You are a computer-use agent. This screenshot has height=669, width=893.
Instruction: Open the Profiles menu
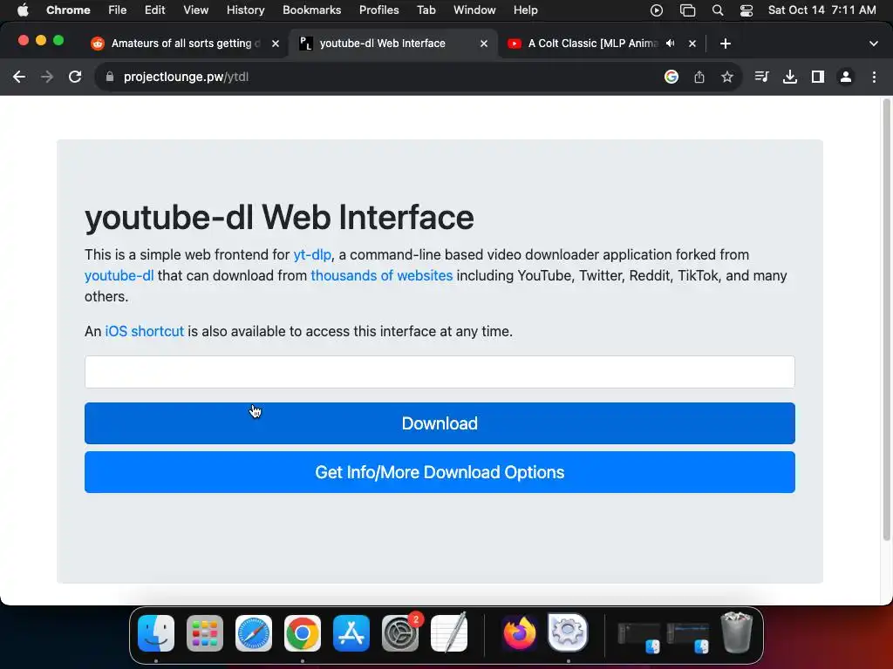coord(378,10)
